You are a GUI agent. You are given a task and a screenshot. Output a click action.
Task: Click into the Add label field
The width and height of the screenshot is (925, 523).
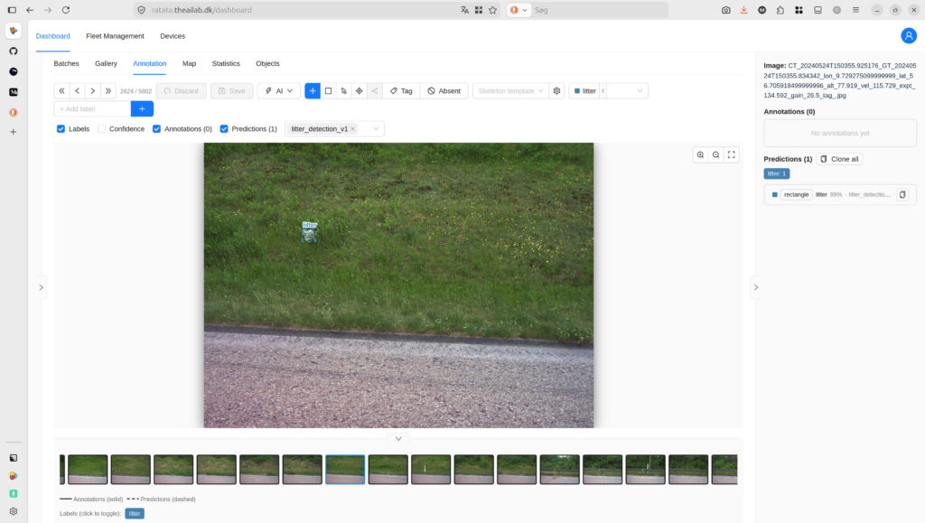coord(93,109)
